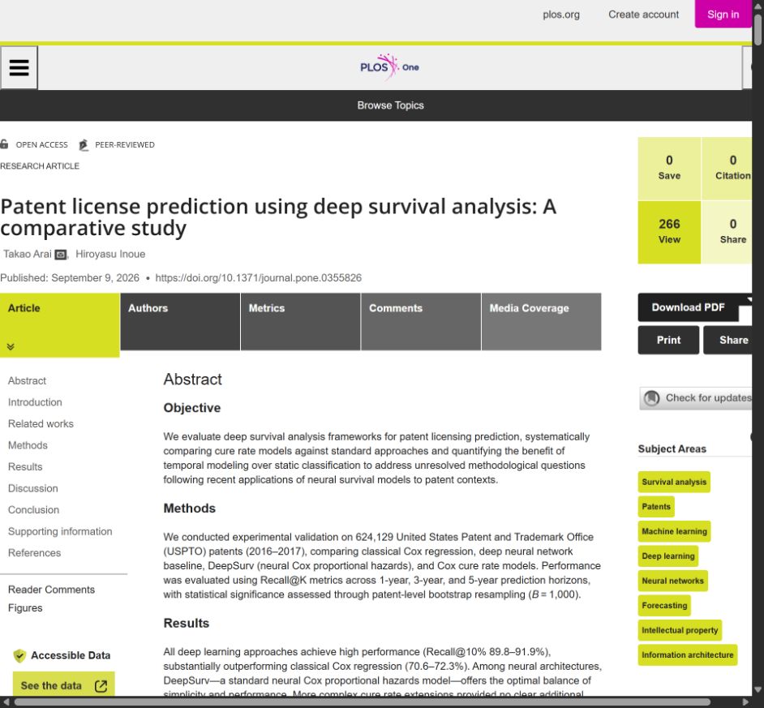Open Figures link in sidebar

click(25, 607)
